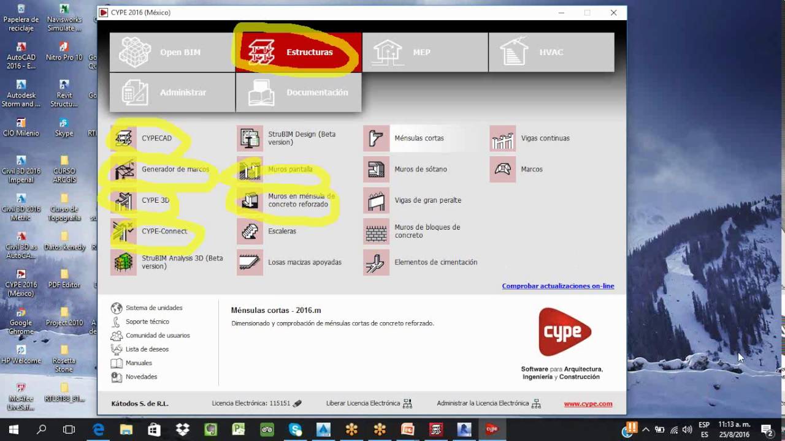This screenshot has height=441, width=785.
Task: Click Comprobar actualizaciones on-line link
Action: point(558,286)
